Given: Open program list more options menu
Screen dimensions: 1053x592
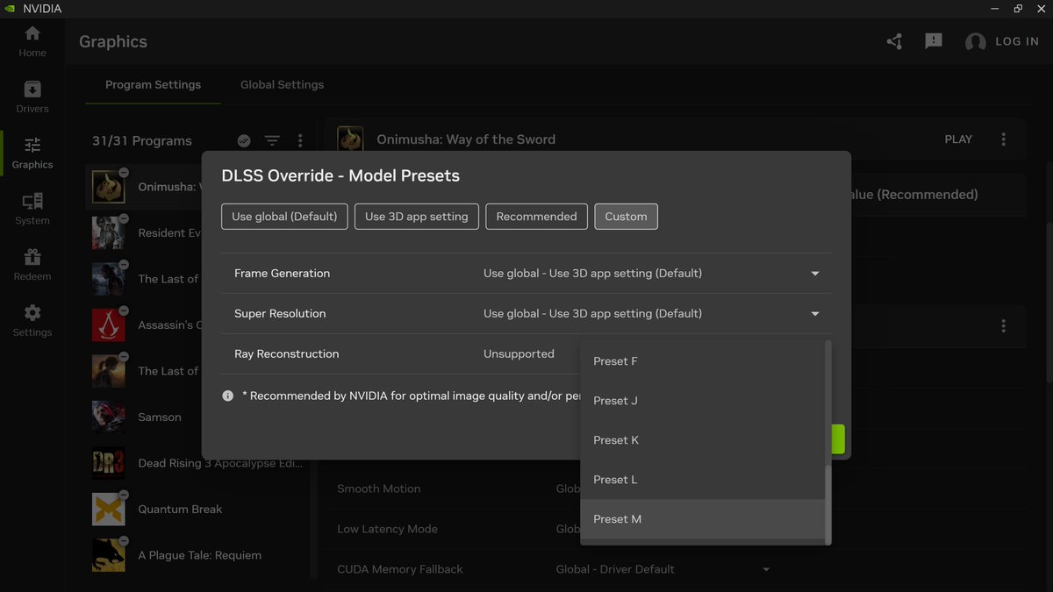Looking at the screenshot, I should [300, 140].
